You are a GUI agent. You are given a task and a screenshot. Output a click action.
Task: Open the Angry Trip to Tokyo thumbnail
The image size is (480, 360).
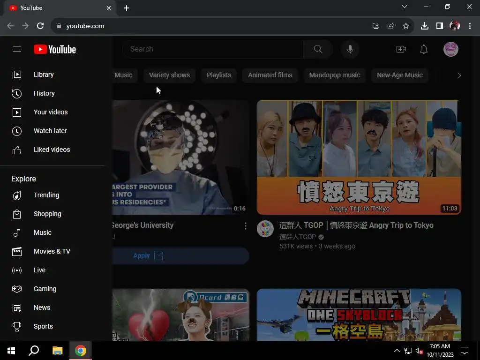(x=359, y=157)
